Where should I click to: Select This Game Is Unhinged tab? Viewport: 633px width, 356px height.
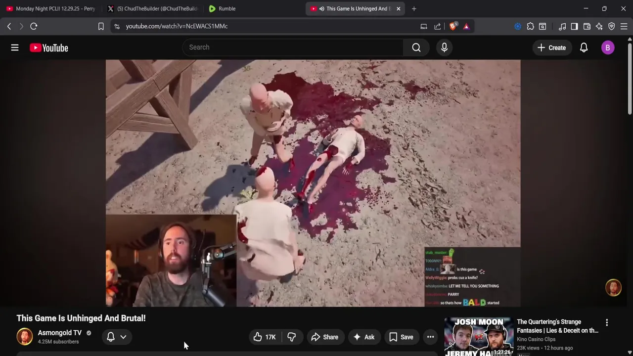coord(354,8)
